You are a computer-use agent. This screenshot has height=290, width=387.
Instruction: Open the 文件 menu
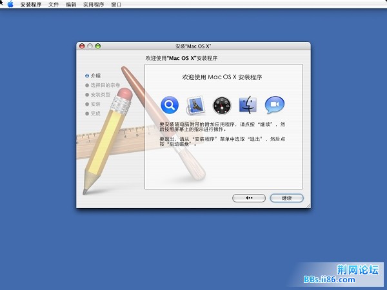[x=54, y=5]
